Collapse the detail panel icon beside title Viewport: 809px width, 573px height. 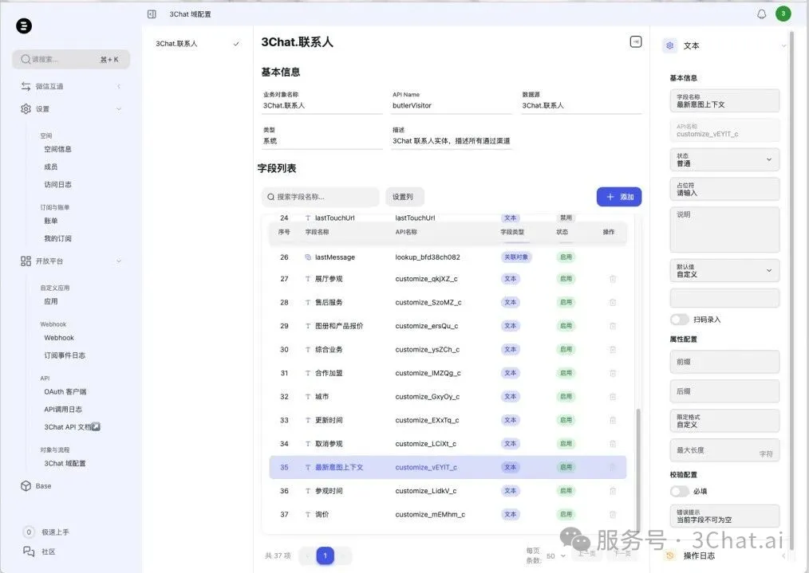636,41
